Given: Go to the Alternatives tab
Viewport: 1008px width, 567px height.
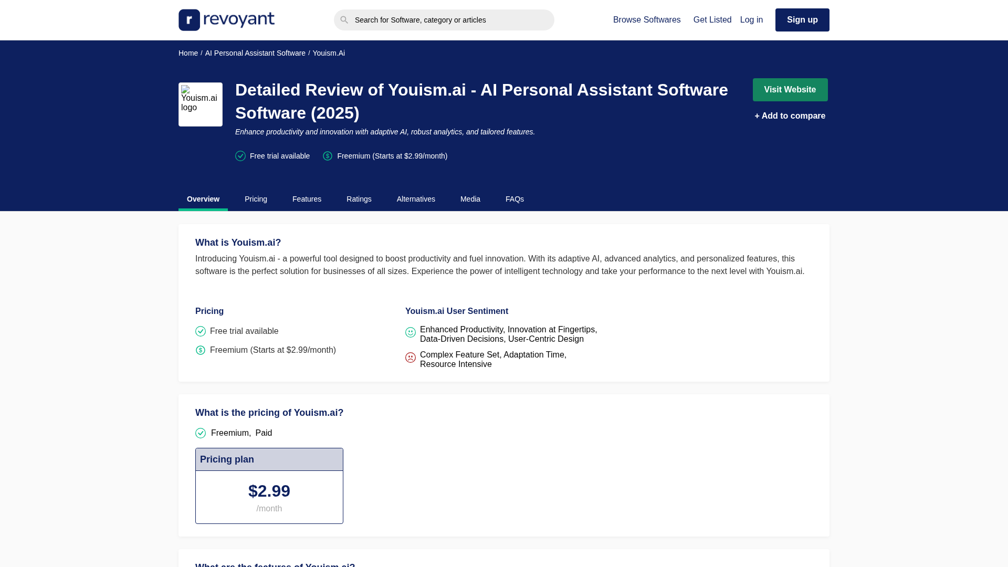Looking at the screenshot, I should (416, 199).
